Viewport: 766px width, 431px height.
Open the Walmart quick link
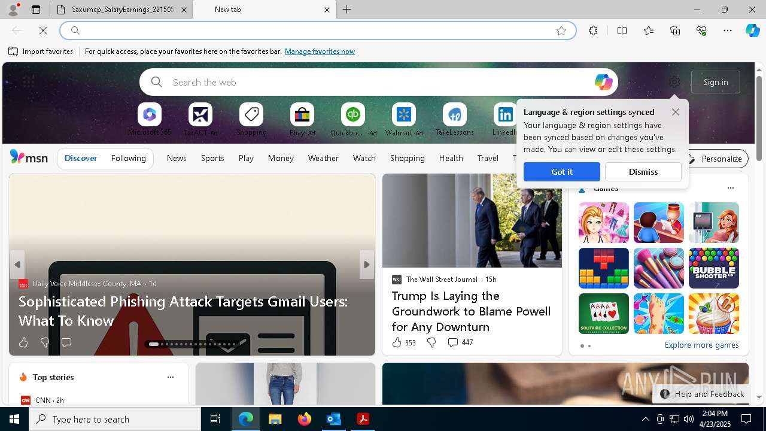click(404, 120)
